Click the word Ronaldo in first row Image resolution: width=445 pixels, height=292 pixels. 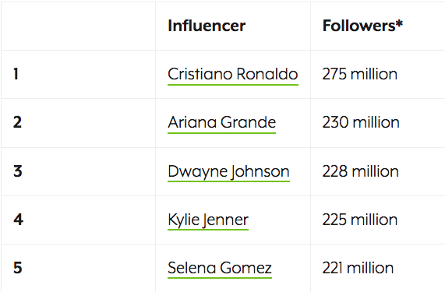click(x=267, y=74)
